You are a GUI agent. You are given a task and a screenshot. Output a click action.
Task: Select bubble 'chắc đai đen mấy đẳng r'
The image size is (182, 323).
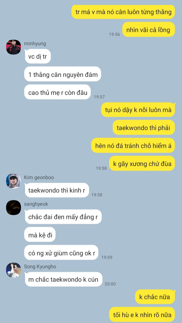pyautogui.click(x=63, y=217)
